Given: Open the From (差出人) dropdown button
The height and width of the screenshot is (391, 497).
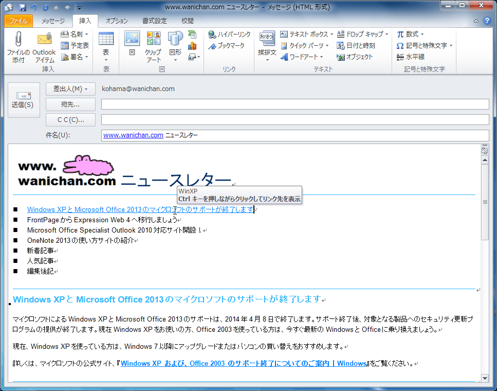Looking at the screenshot, I should tap(70, 89).
